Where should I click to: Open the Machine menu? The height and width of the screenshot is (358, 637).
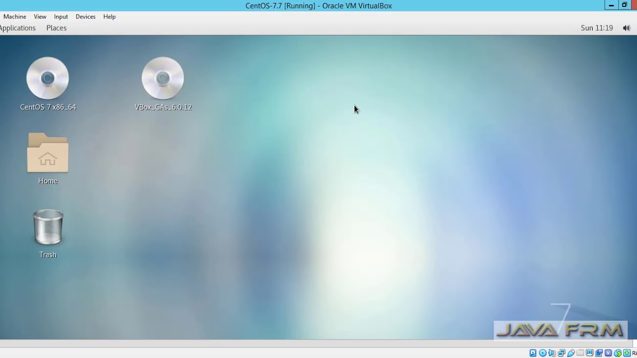(14, 16)
